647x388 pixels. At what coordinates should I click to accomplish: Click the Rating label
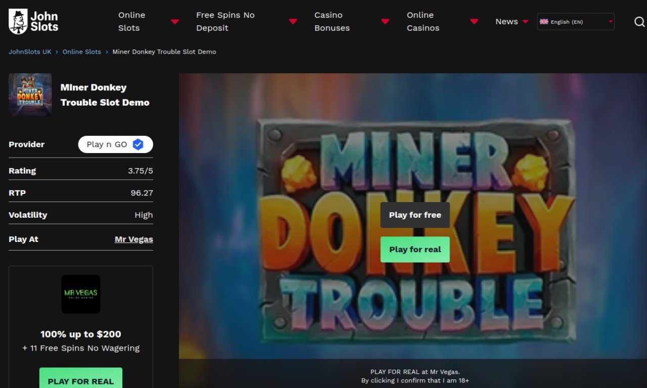(x=22, y=171)
